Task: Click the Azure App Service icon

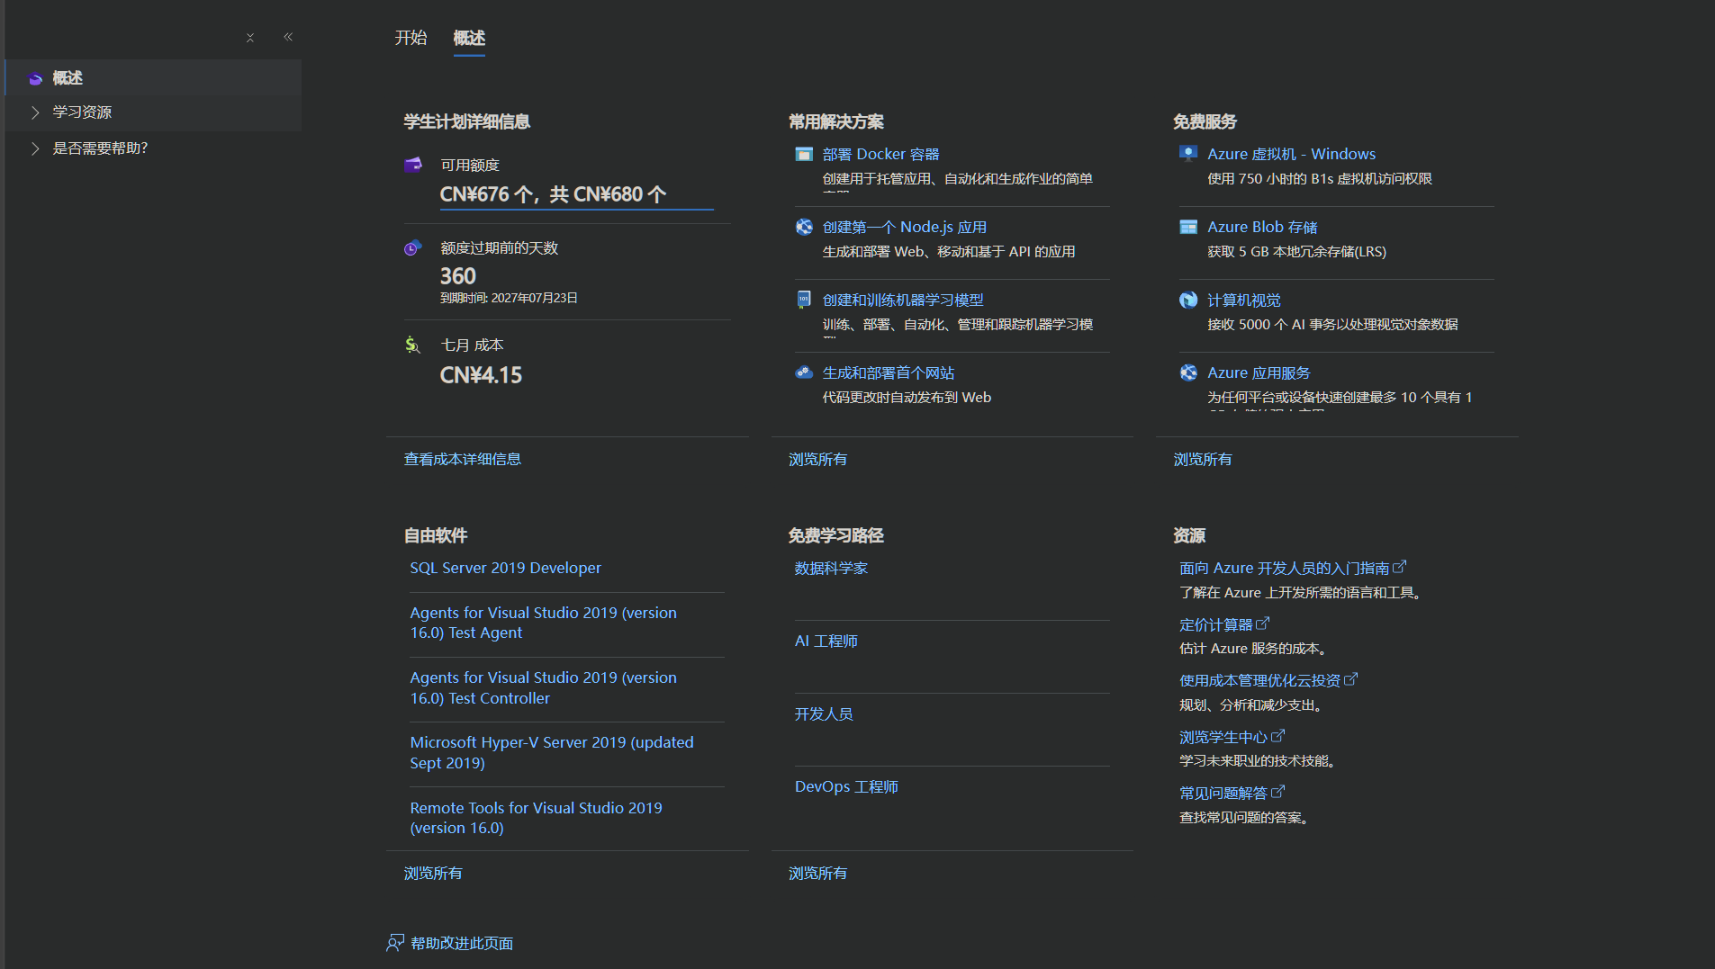Action: 1188,372
